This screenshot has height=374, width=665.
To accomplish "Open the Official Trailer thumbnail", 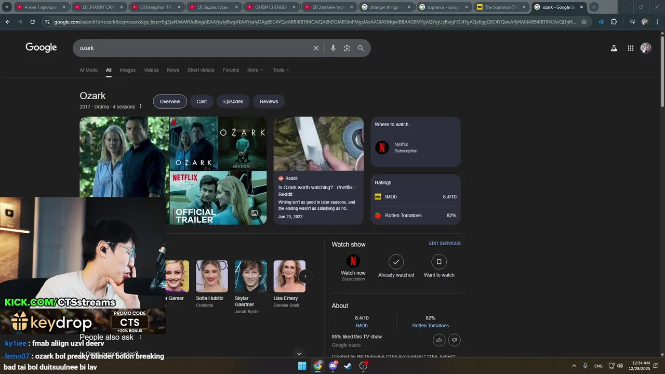I will click(x=218, y=198).
